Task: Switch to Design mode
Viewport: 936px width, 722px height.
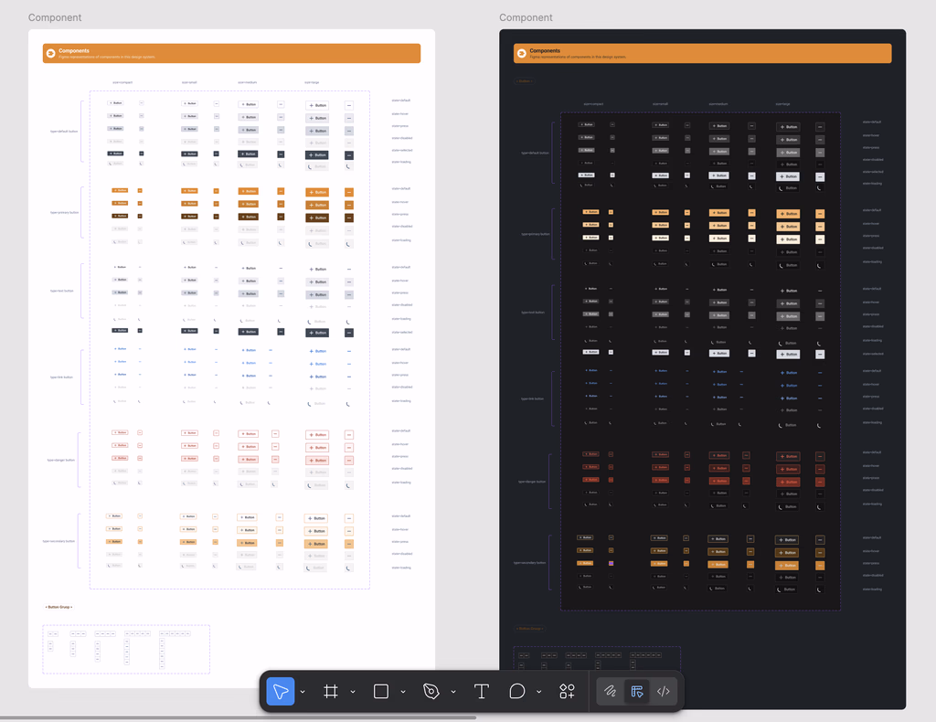Action: click(x=637, y=691)
